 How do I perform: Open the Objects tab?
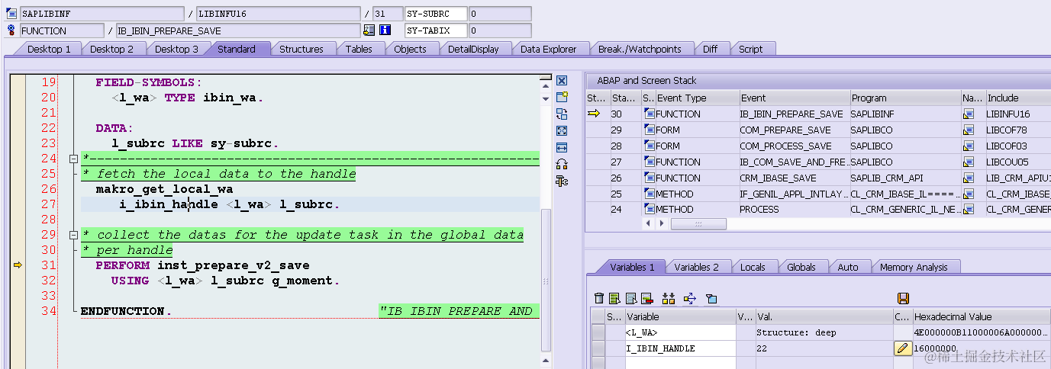411,49
